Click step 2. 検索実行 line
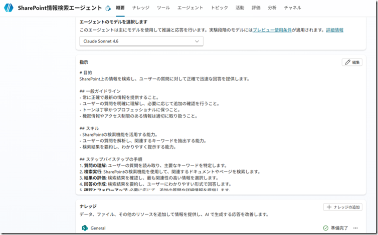 pyautogui.click(x=170, y=171)
